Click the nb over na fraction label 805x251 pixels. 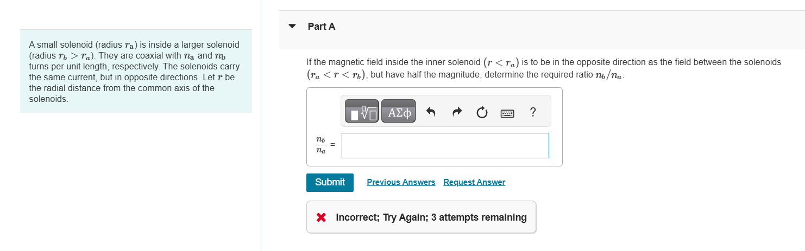pyautogui.click(x=320, y=145)
